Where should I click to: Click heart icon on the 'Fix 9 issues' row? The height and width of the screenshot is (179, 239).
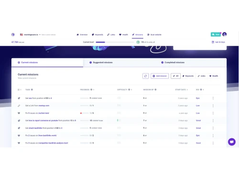pos(19,113)
